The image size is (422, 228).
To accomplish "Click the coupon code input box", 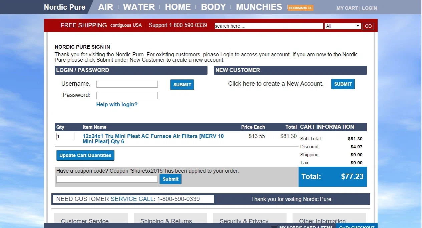I will (107, 179).
